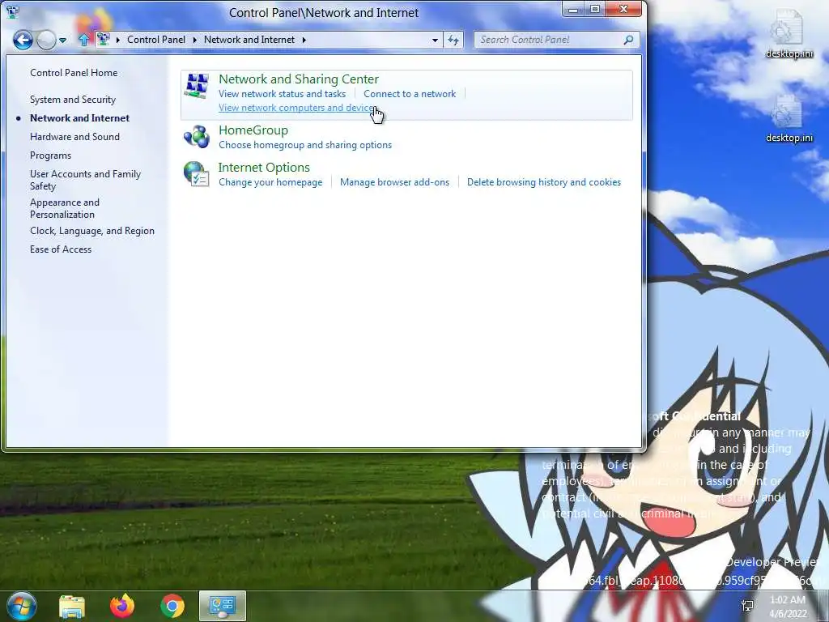The height and width of the screenshot is (622, 829).
Task: Select the upper desktop.ini desktop file
Action: tap(789, 34)
